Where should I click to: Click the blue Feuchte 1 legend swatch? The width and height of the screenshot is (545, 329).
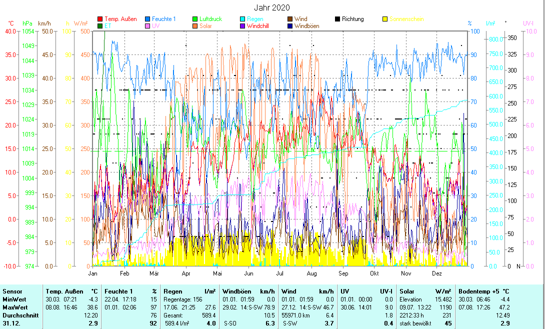tap(147, 19)
